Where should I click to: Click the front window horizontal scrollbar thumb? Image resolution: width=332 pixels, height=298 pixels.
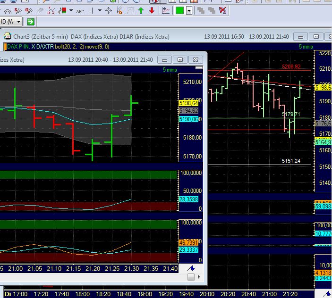[191, 277]
